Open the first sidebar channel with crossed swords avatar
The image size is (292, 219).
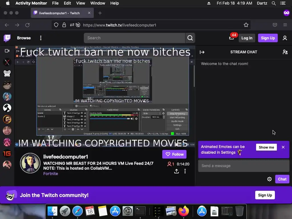point(7,62)
